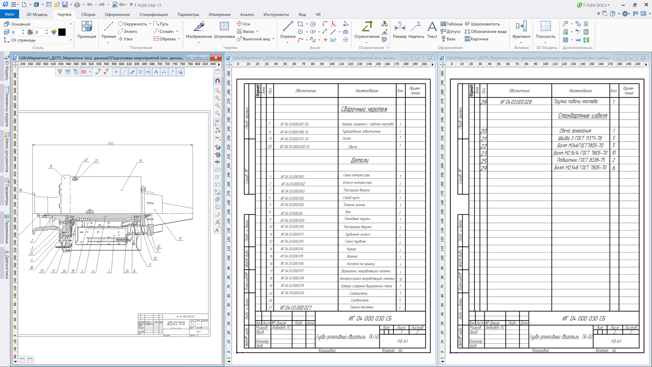The height and width of the screenshot is (367, 652).
Task: Insert a Фрагмент fragment
Action: 521,30
